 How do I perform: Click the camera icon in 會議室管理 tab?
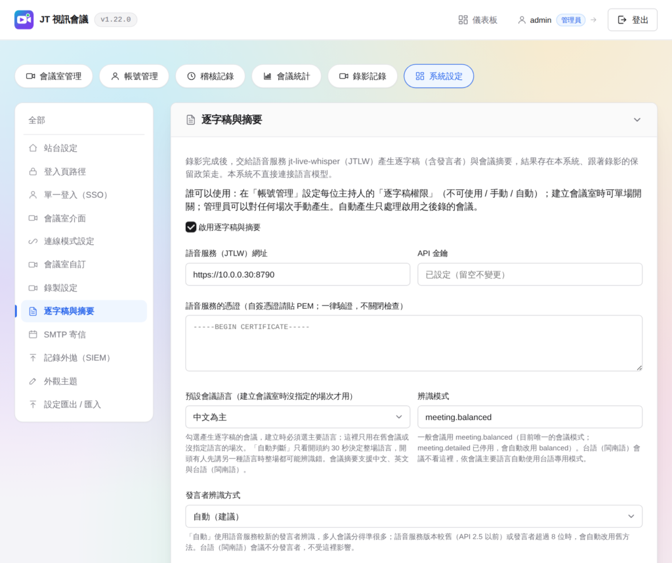click(x=30, y=76)
